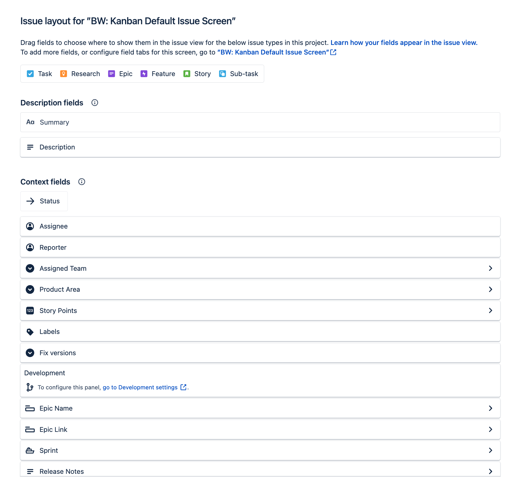508x481 pixels.
Task: Click the Story Points 123 icon
Action: coord(30,311)
